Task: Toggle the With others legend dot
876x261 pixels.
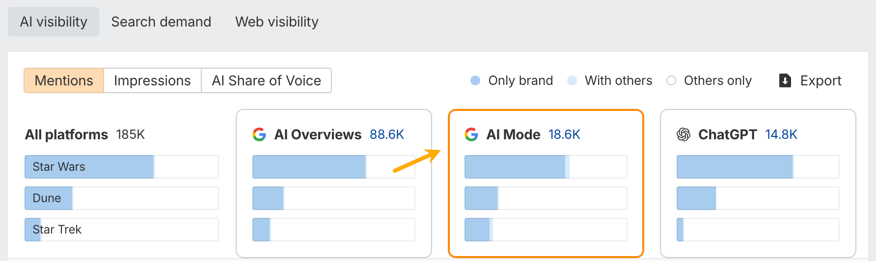Action: pyautogui.click(x=572, y=80)
